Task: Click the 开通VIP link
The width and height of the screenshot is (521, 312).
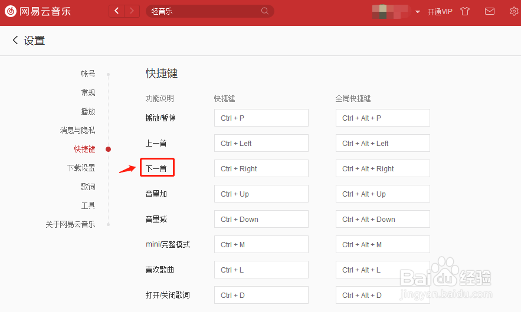Action: (x=440, y=12)
